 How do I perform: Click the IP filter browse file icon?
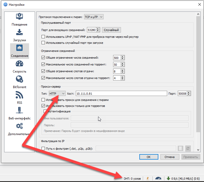pyautogui.click(x=180, y=148)
